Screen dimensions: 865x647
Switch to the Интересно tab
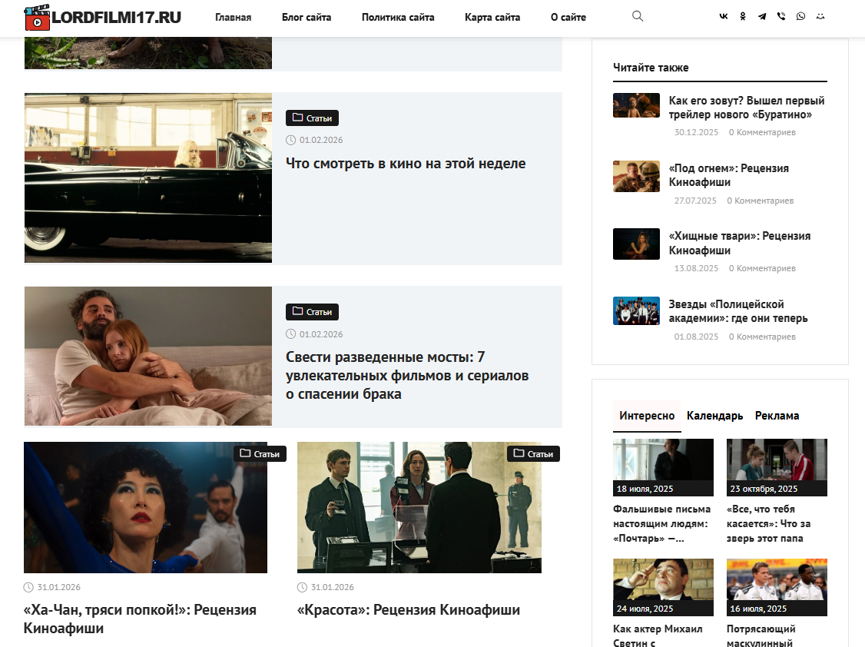(x=647, y=416)
